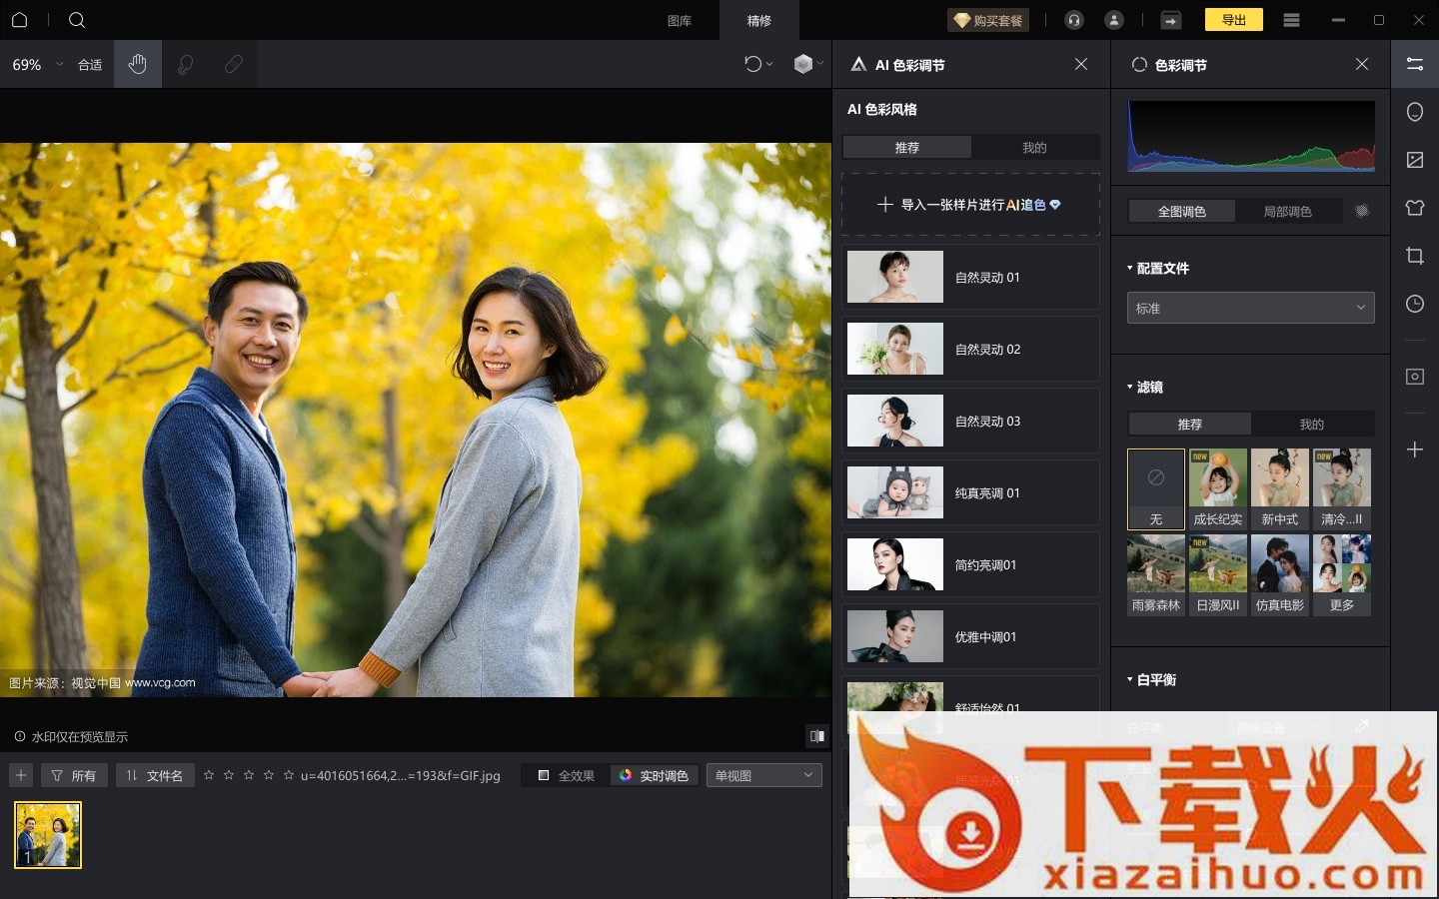
Task: Select the couple photo thumbnail in filmstrip
Action: point(48,835)
